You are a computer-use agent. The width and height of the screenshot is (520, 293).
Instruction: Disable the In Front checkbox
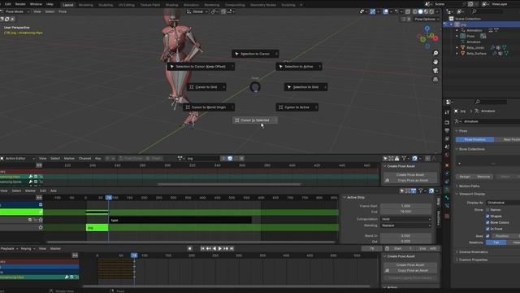tap(487, 229)
